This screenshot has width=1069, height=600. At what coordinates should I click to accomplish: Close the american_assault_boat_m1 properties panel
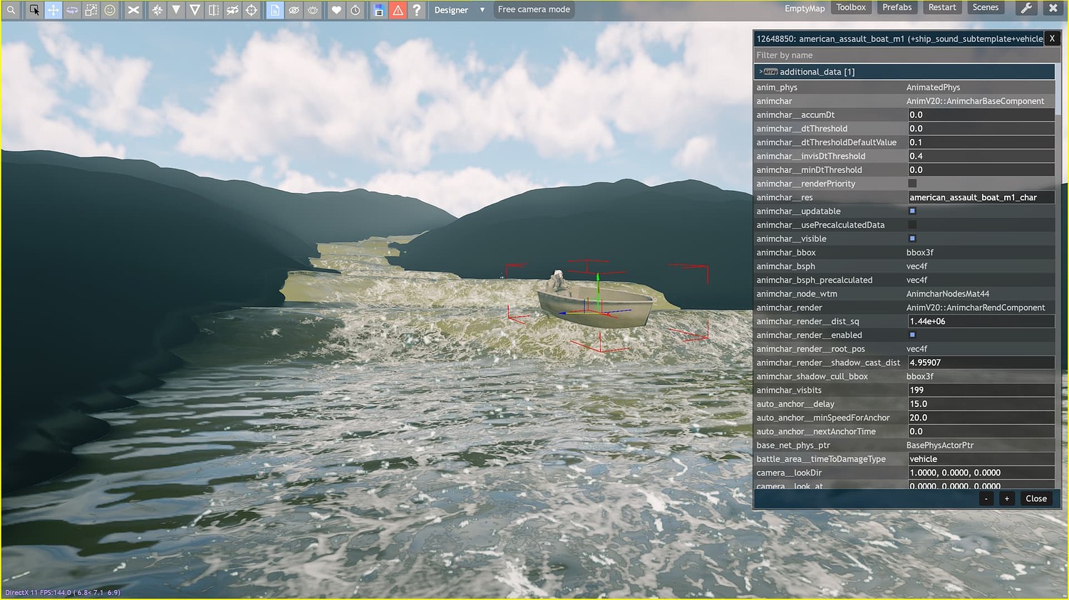pyautogui.click(x=1053, y=38)
